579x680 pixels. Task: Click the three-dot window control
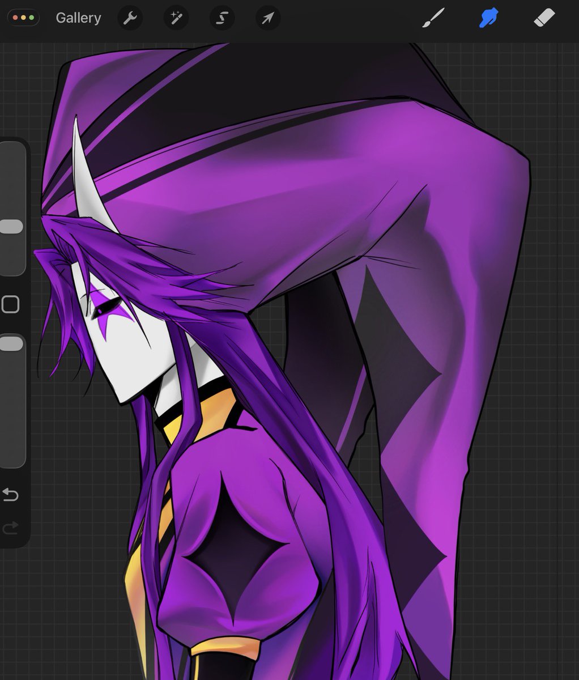tap(23, 18)
